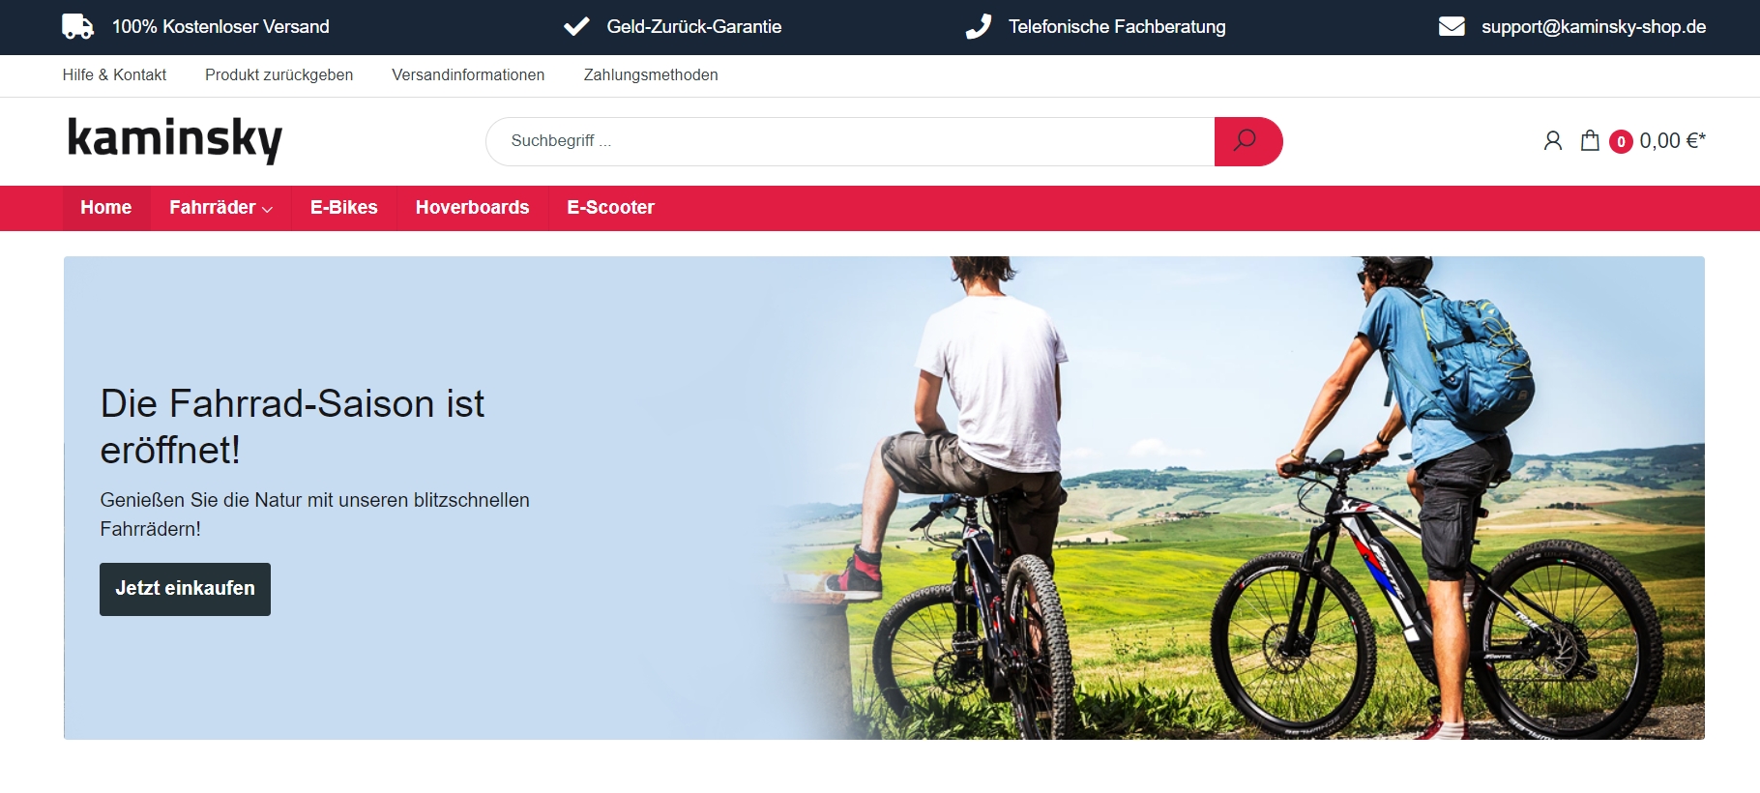
Task: Click the Jetzt einkaufen button
Action: [x=185, y=589]
